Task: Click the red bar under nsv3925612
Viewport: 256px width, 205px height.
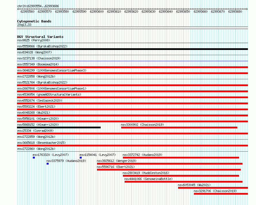Action: coord(170,164)
